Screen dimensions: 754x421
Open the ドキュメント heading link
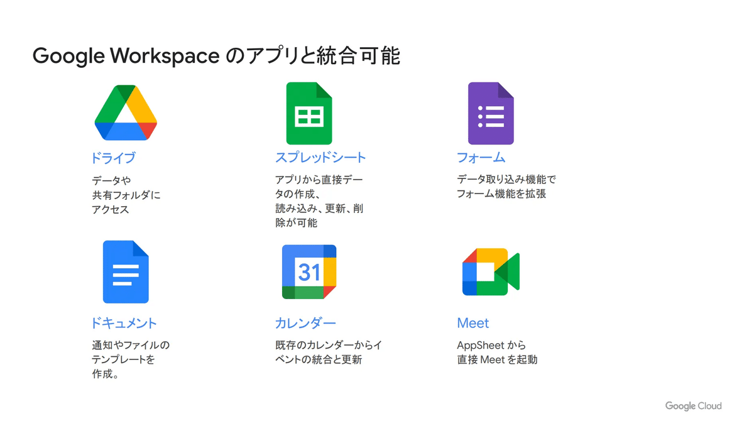tap(124, 324)
